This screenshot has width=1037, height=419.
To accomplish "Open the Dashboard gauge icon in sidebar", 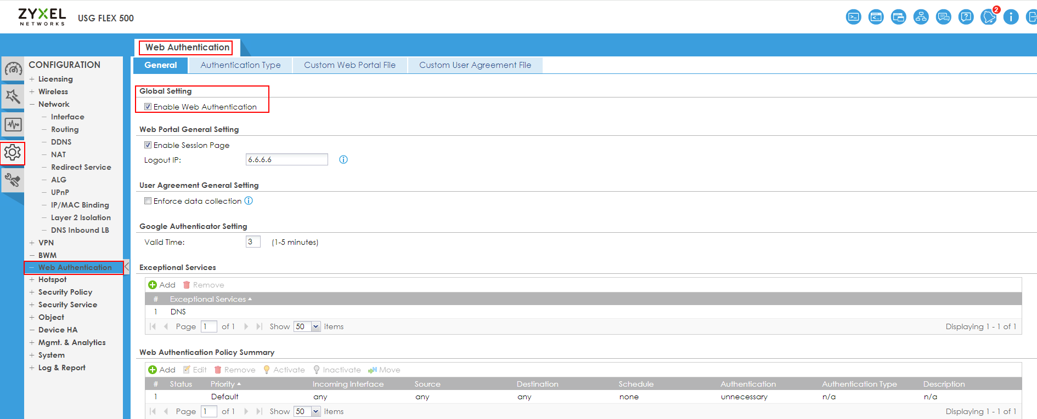I will [13, 69].
